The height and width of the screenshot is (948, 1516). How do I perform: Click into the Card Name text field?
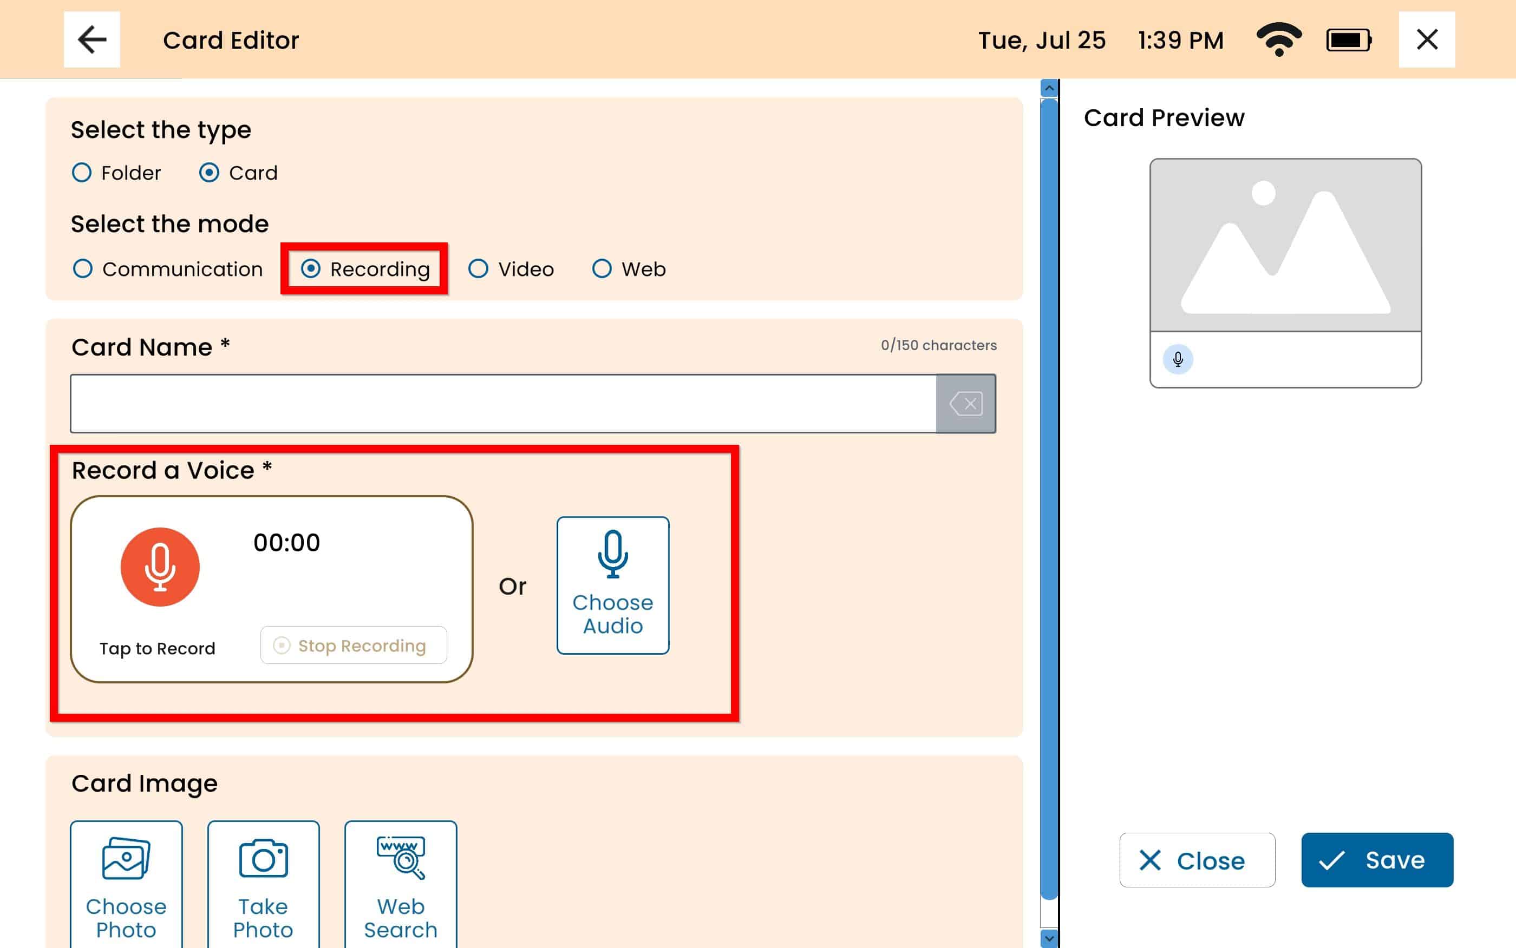click(502, 404)
